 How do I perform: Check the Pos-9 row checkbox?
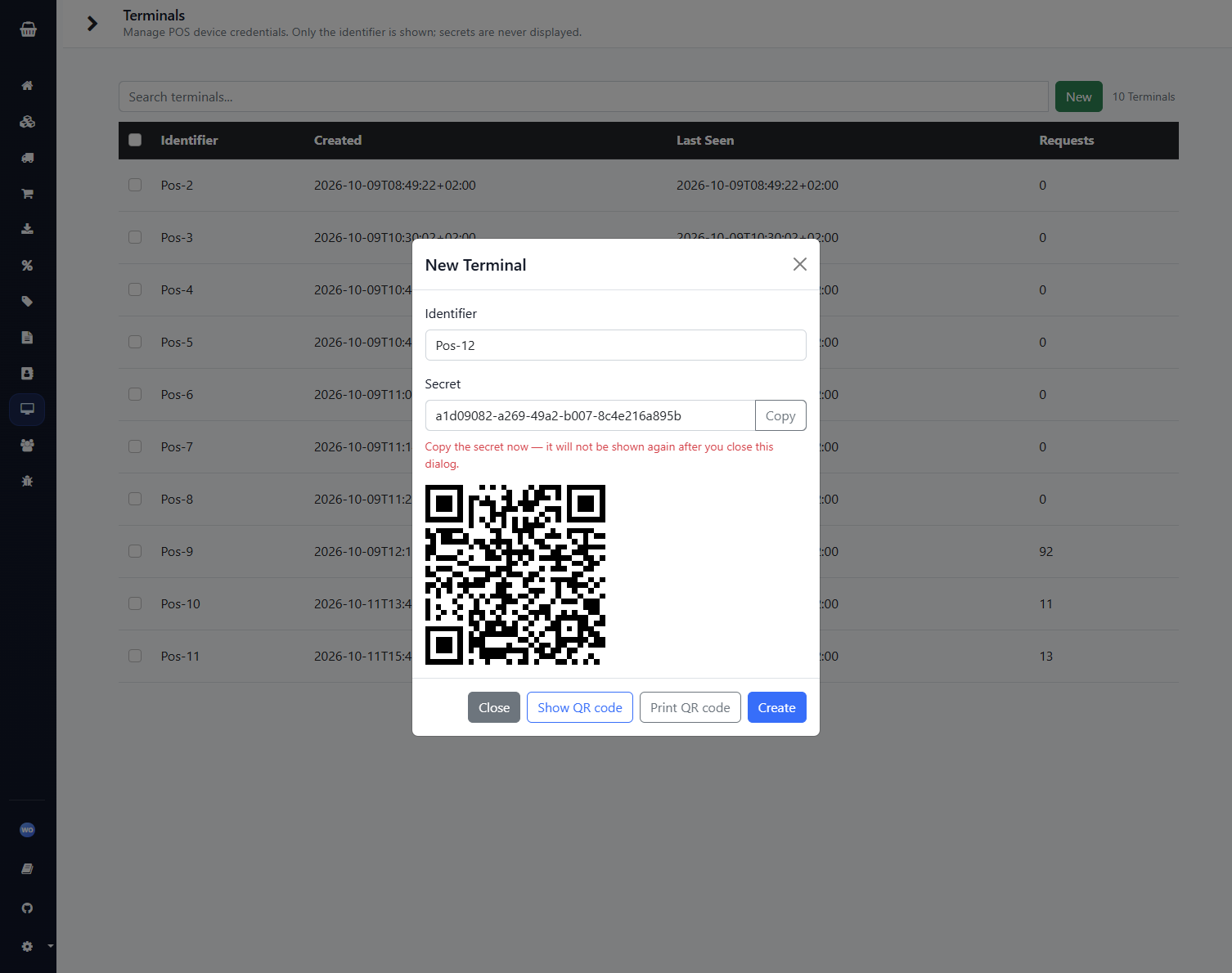[x=135, y=551]
